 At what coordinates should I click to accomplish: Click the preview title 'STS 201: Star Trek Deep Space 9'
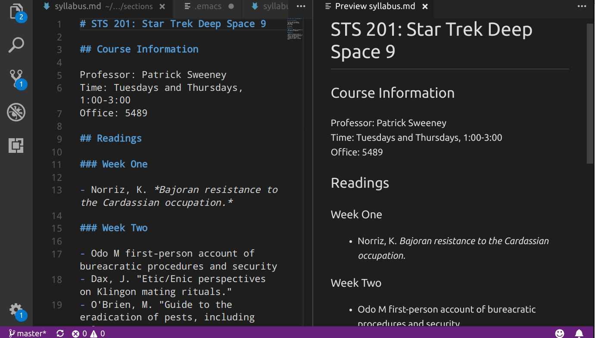click(x=432, y=40)
